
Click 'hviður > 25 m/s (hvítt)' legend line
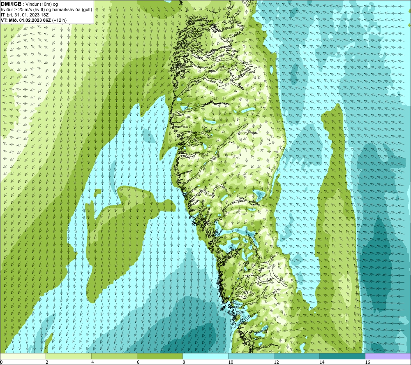click(46, 10)
